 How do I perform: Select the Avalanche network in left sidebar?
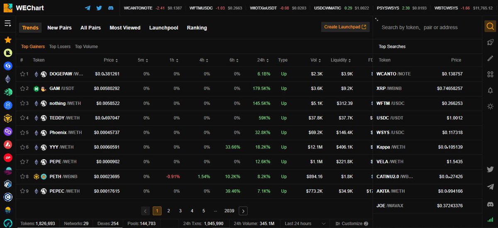[x=7, y=145]
